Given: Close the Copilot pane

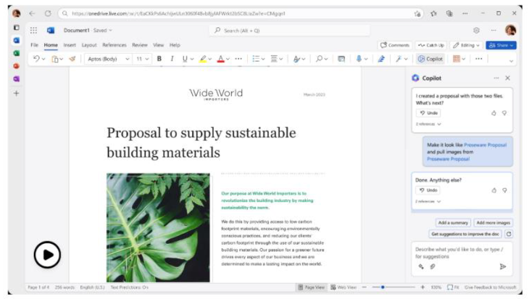Looking at the screenshot, I should click(508, 78).
